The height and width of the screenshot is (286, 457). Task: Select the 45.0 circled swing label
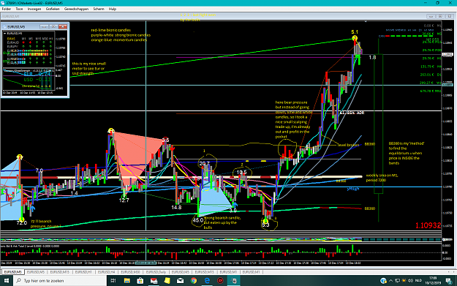tap(198, 220)
